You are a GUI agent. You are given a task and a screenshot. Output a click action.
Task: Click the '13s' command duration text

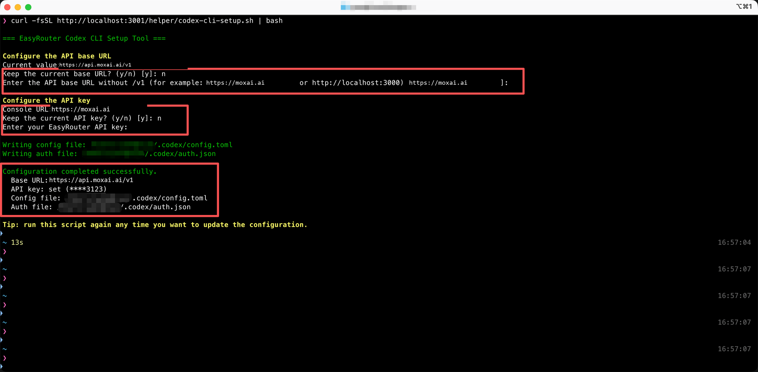(x=17, y=243)
